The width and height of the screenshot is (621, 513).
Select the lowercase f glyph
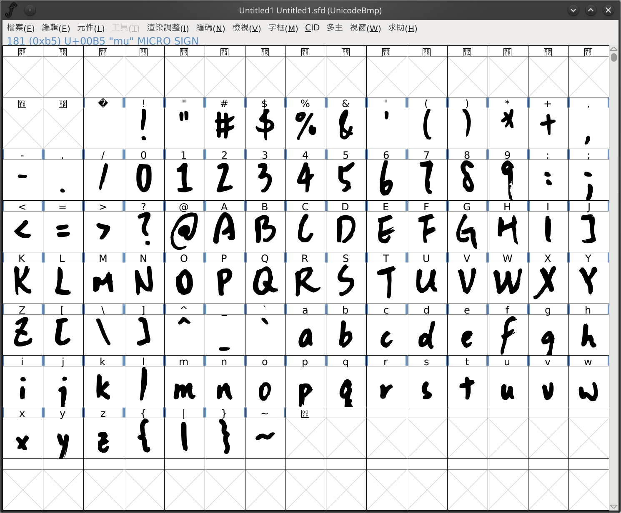click(508, 335)
